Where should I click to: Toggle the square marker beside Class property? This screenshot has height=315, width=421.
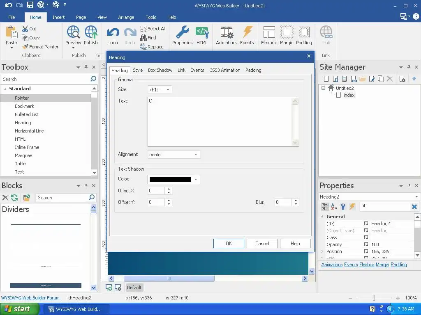pos(366,237)
